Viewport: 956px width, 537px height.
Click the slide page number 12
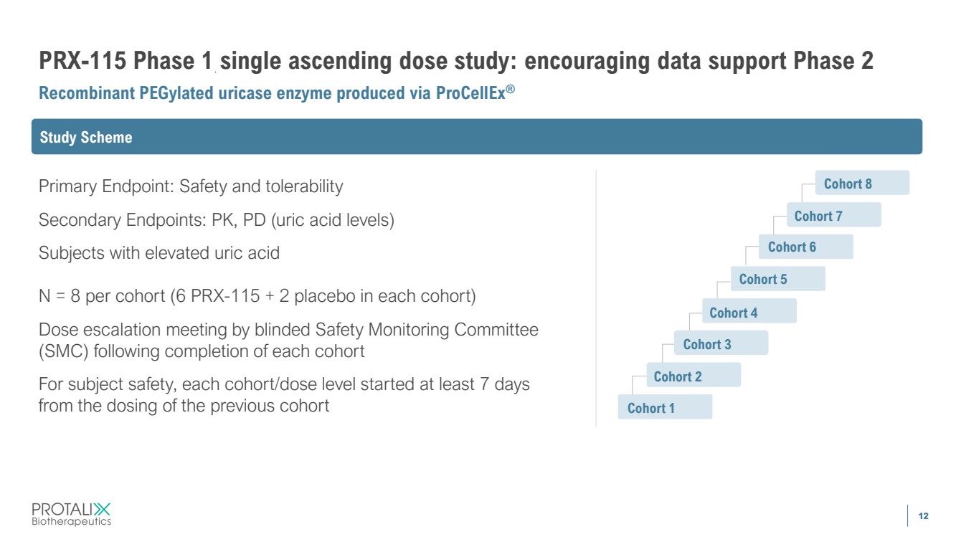pos(923,516)
